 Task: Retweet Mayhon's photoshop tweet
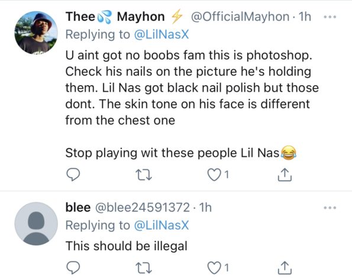[144, 175]
